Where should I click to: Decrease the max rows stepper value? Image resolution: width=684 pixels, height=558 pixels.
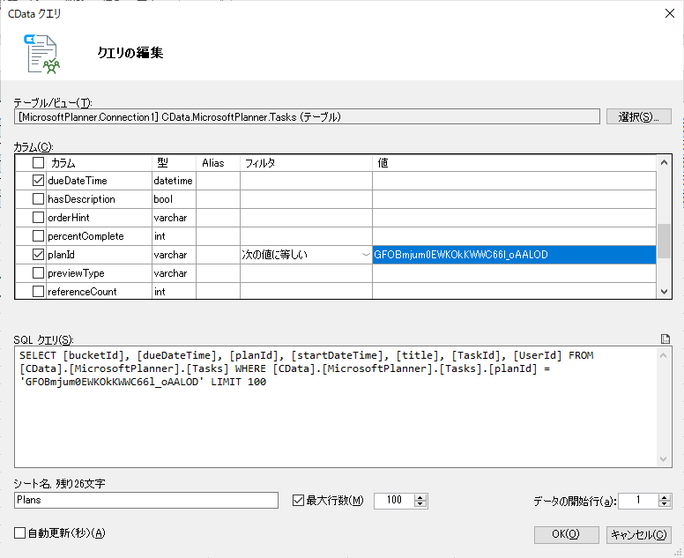point(420,504)
